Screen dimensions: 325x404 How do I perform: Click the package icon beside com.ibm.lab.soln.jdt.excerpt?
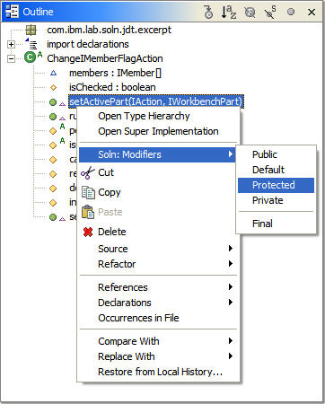(31, 30)
